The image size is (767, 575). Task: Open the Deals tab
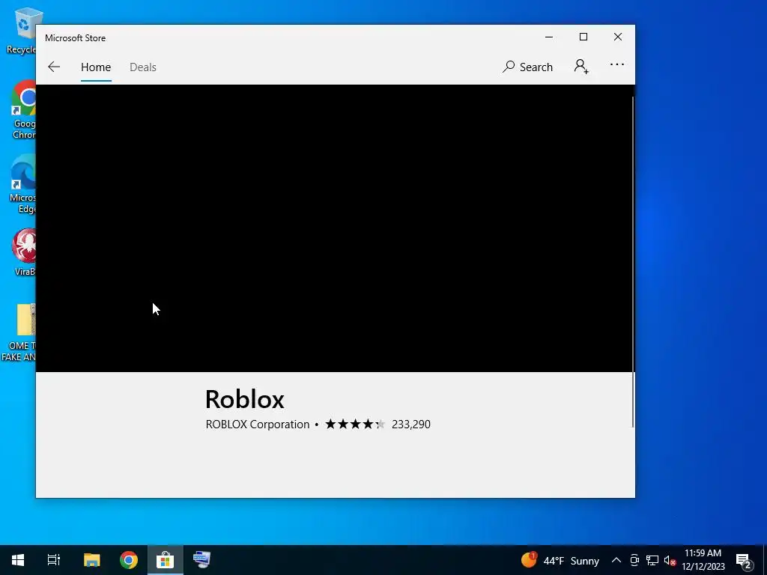(143, 67)
